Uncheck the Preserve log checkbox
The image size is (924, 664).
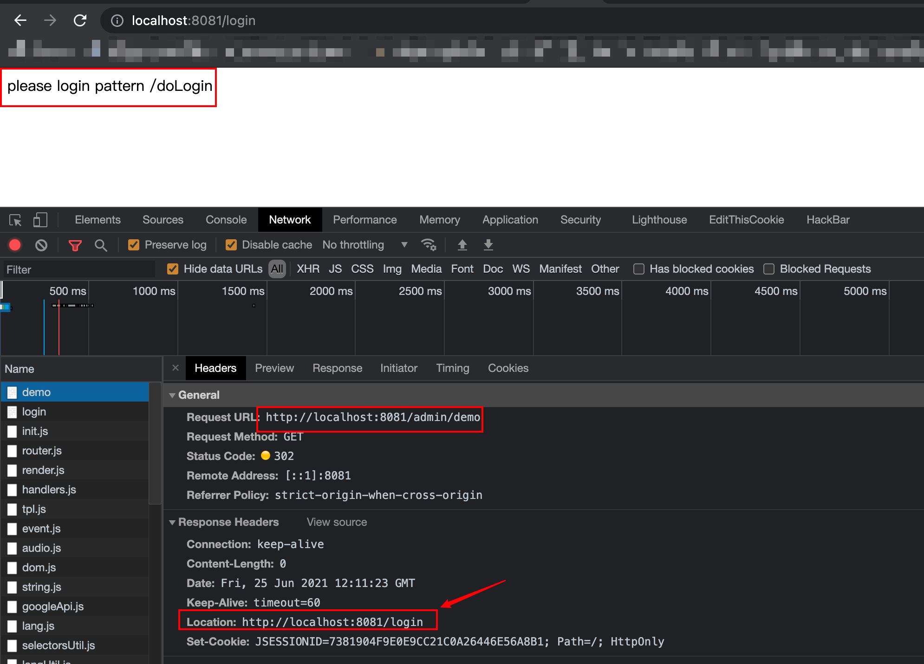134,245
